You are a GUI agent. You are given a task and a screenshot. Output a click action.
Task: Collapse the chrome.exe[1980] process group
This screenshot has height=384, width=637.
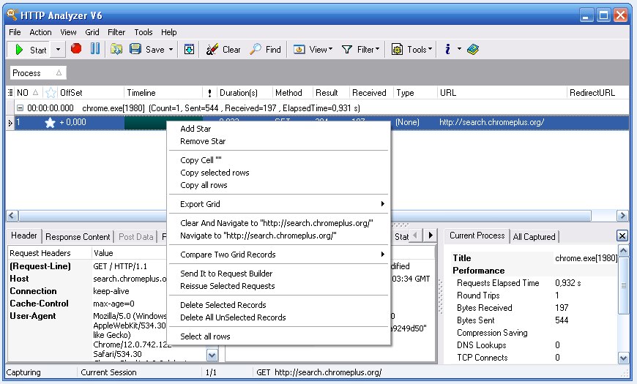pos(20,108)
